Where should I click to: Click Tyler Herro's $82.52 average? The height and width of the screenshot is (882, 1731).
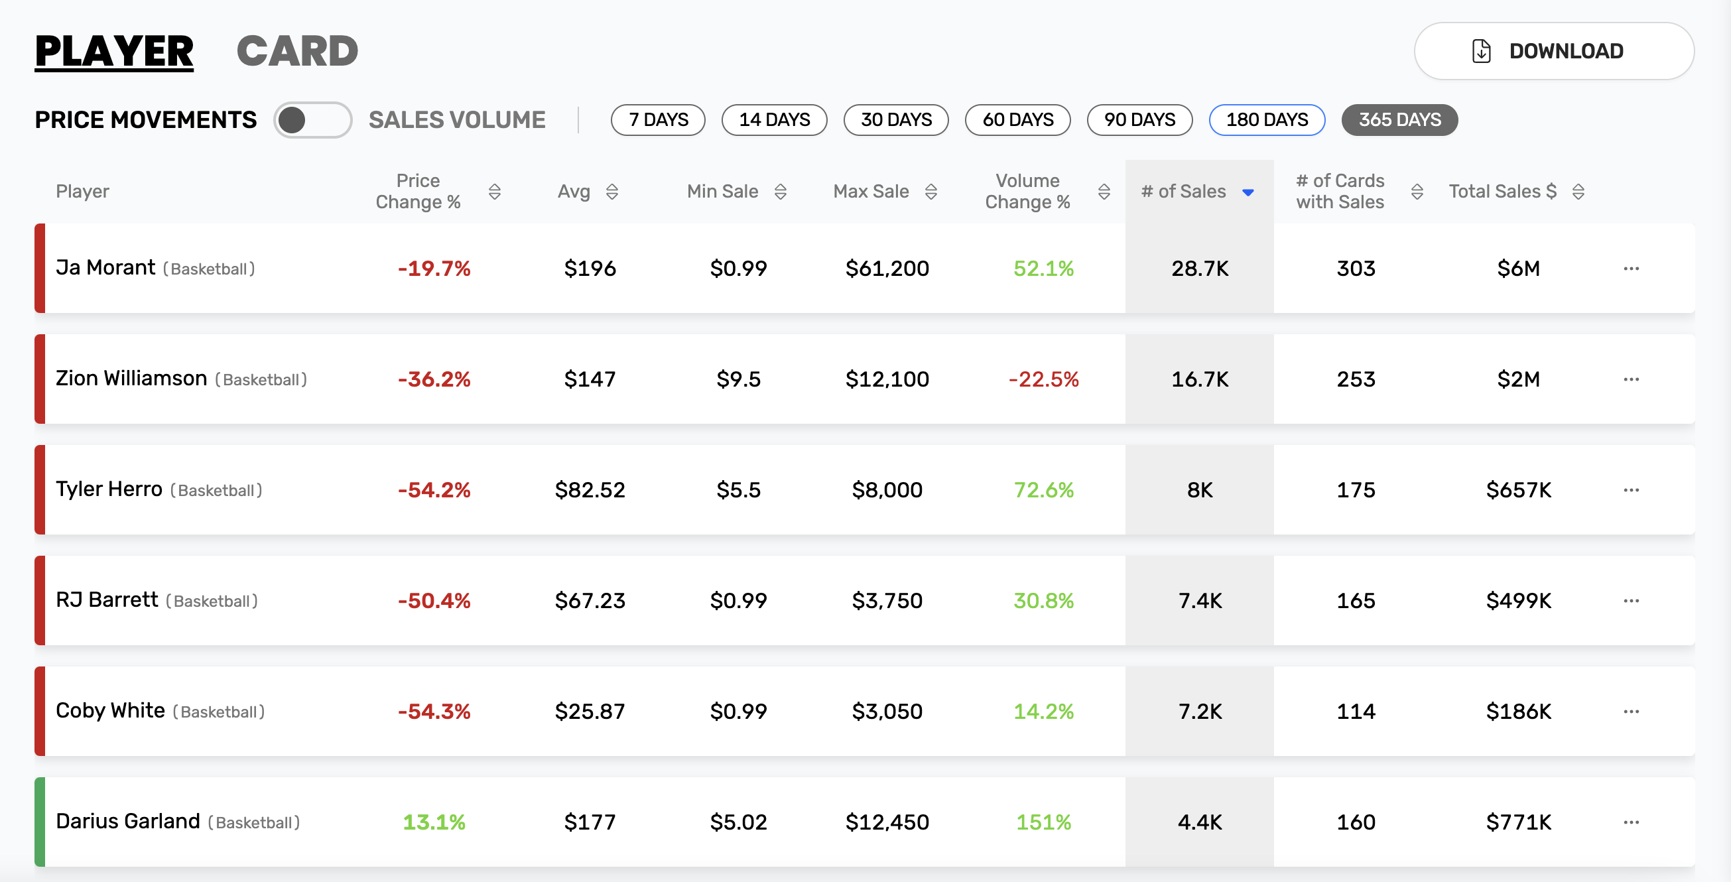[x=590, y=490]
